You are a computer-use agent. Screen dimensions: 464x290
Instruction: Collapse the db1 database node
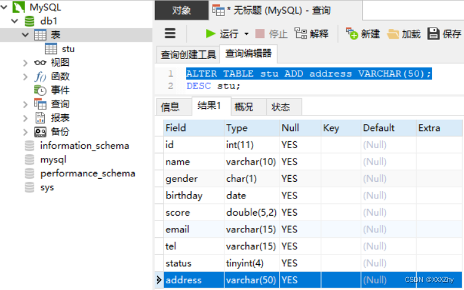(15, 21)
